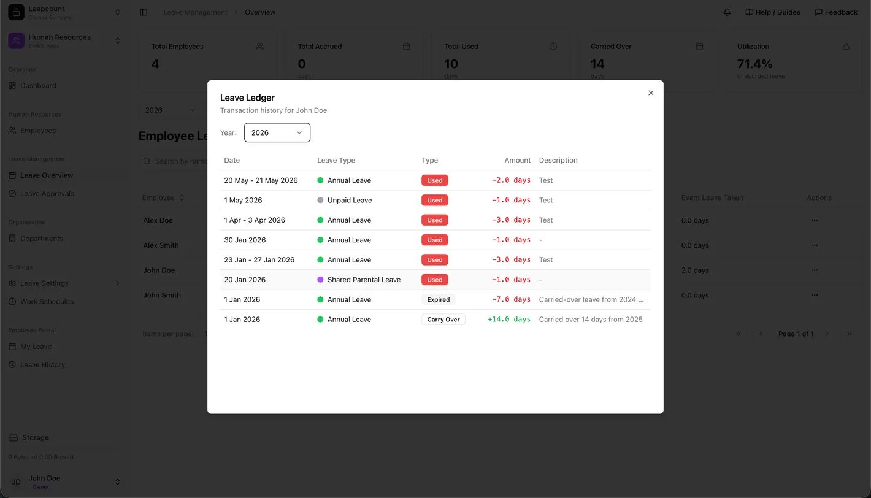Screen dimensions: 871x498
Task: Open actions menu for Alex Smith
Action: [815, 245]
